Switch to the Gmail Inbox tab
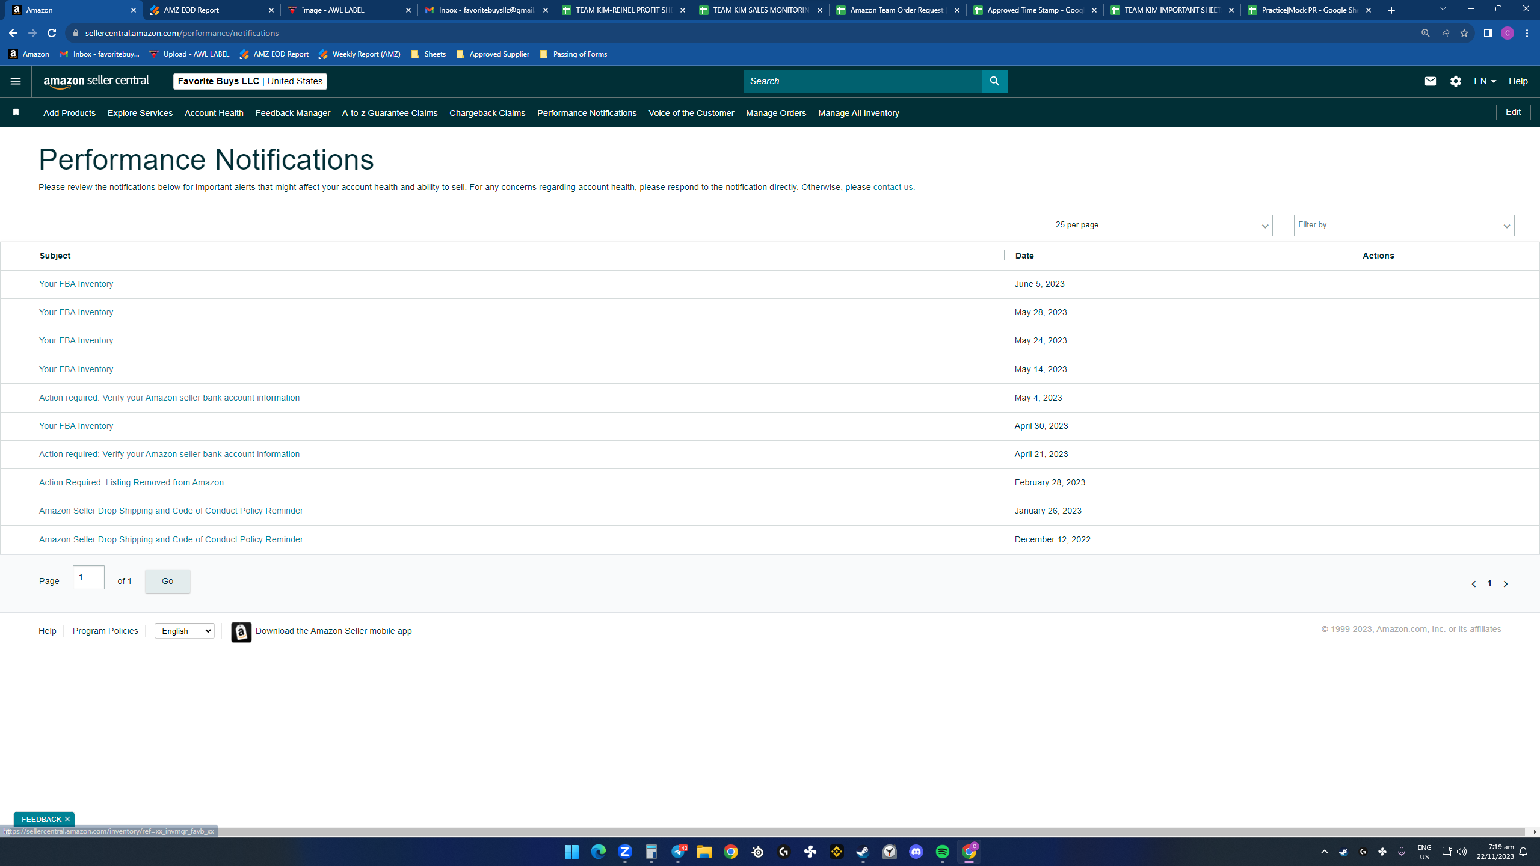 point(486,10)
